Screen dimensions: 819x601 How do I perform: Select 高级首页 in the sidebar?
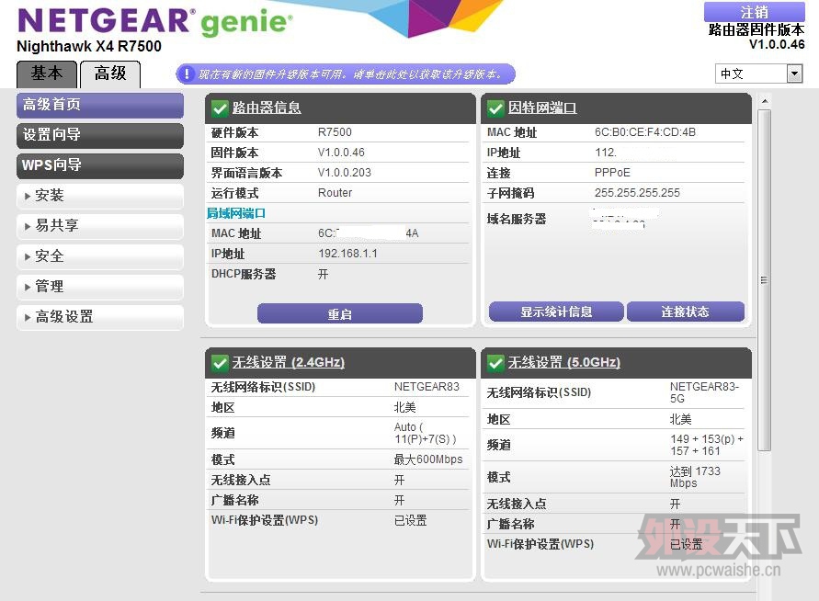click(100, 105)
